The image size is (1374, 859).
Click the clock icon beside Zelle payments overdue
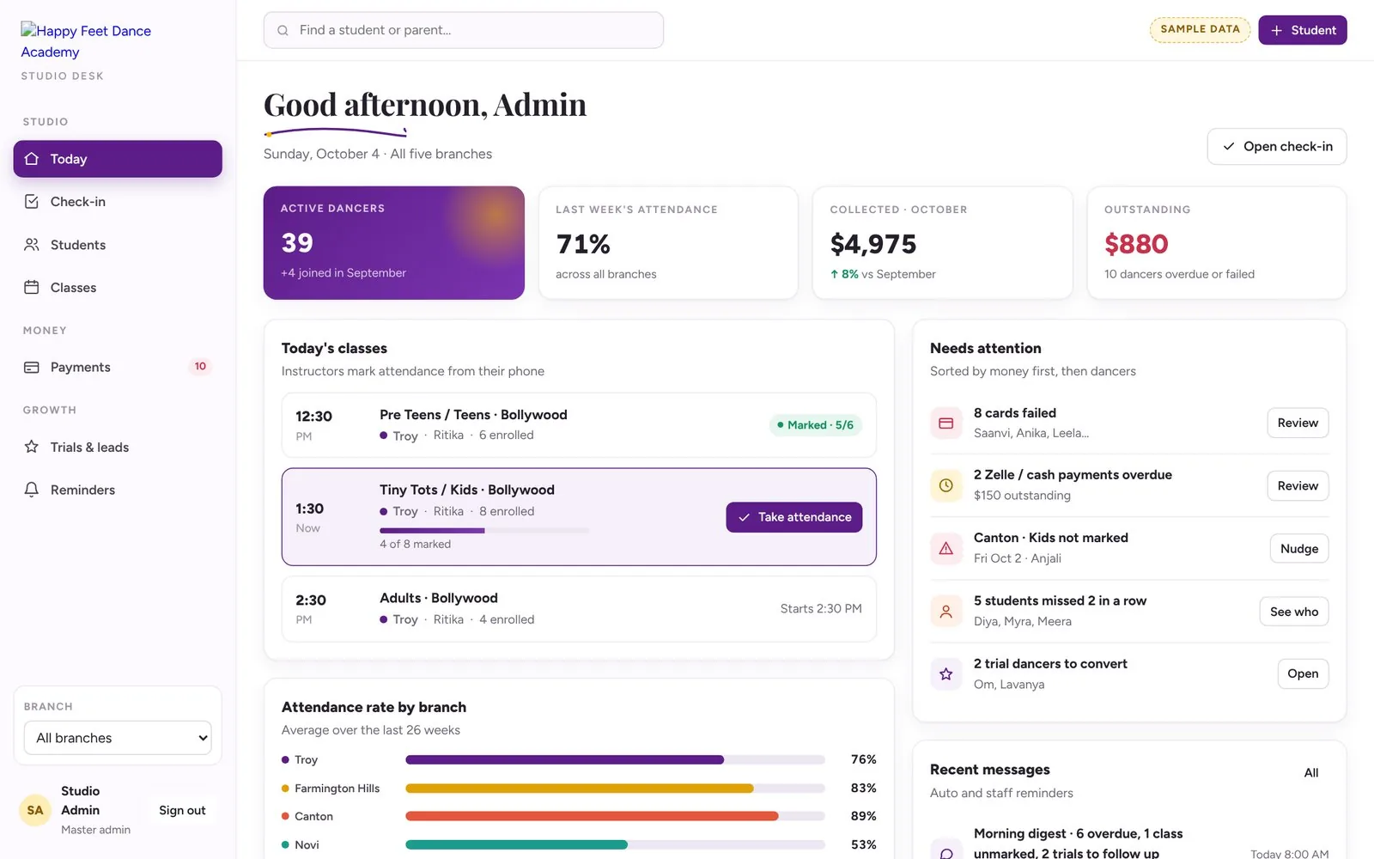(945, 485)
